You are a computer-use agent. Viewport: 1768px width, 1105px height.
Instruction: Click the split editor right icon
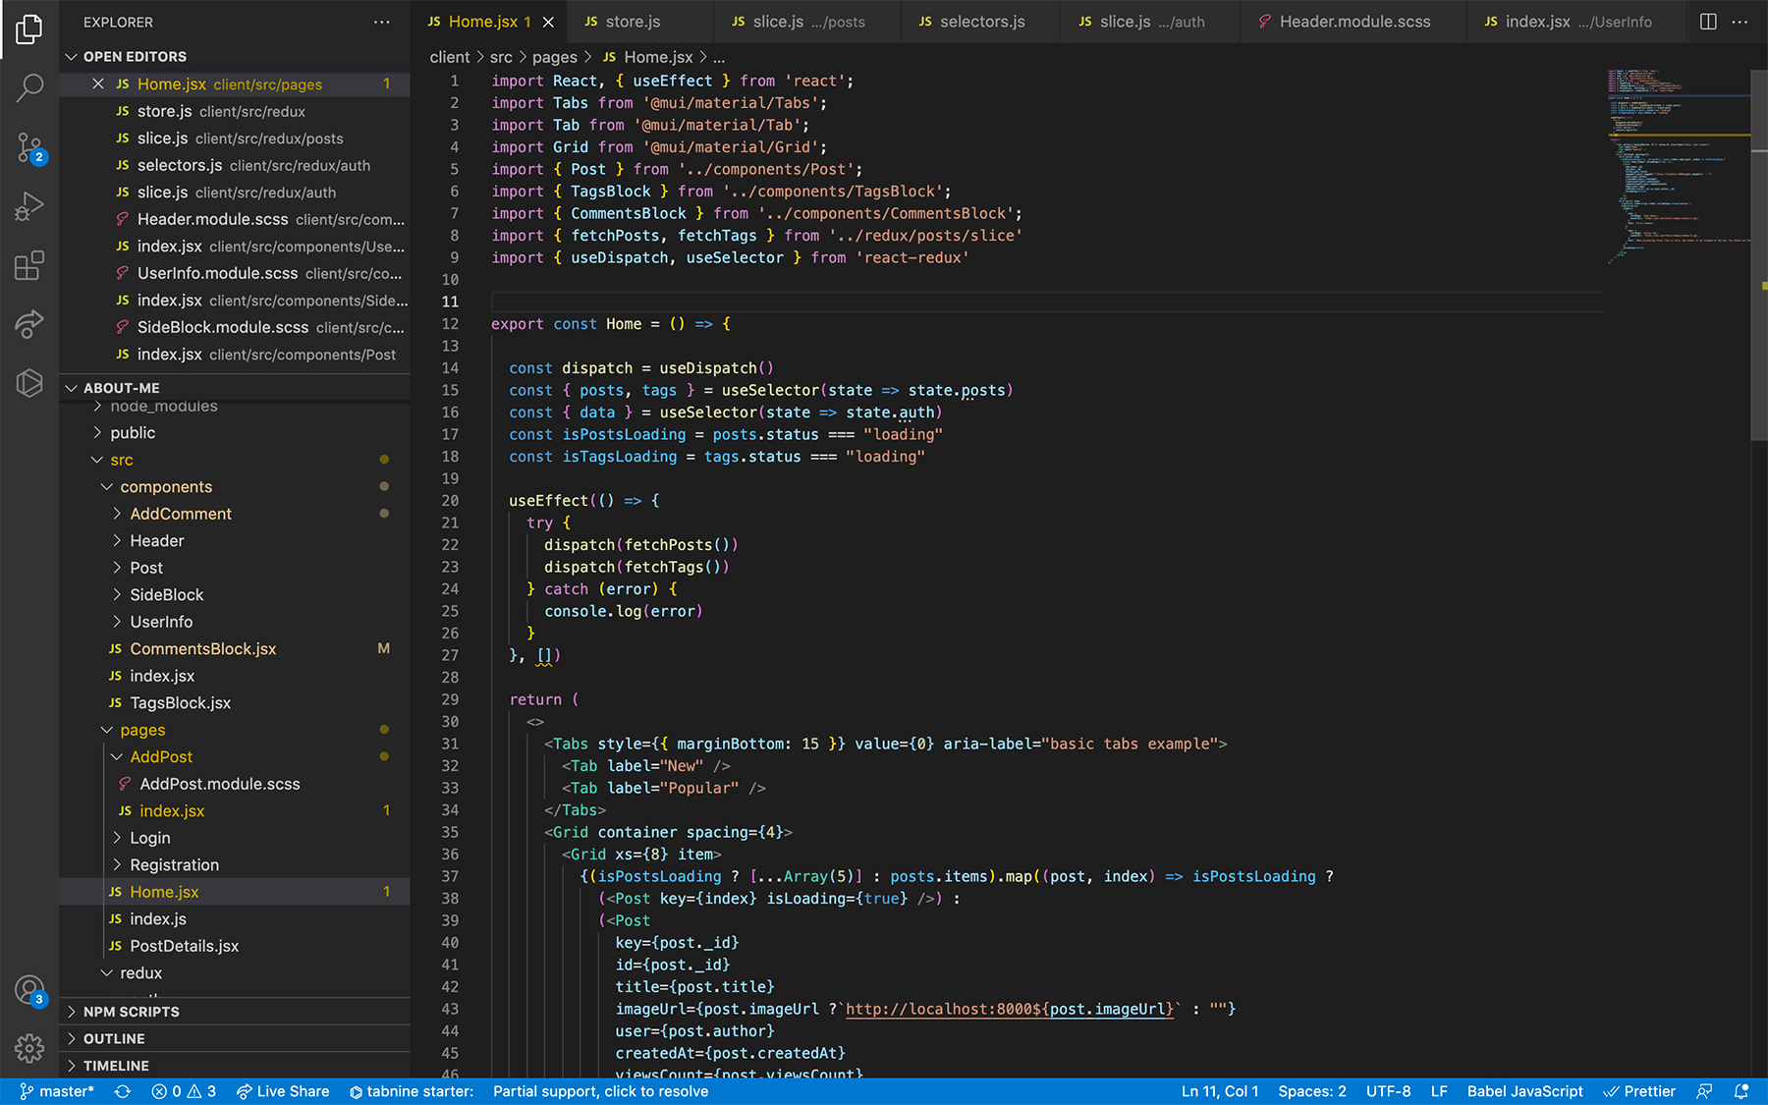coord(1708,22)
